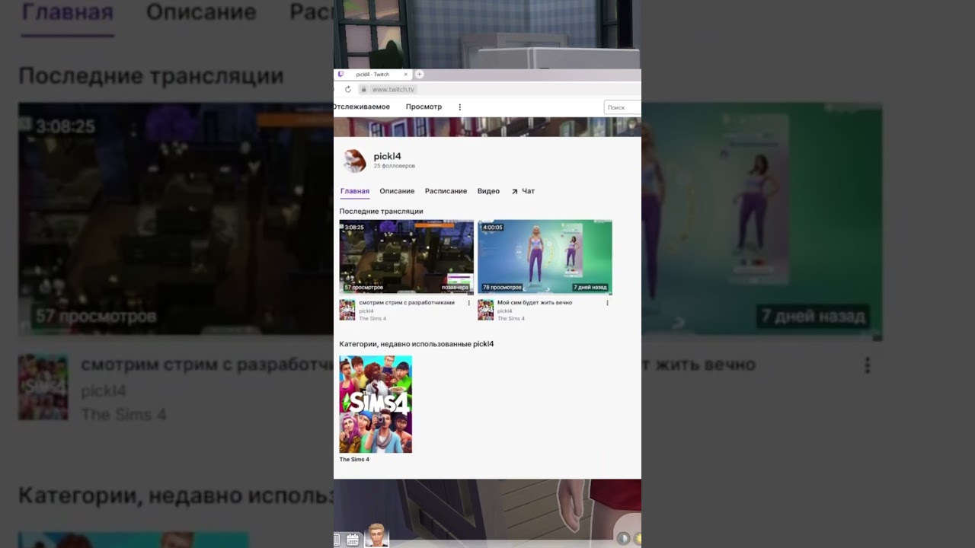Click the Поиск search field
The height and width of the screenshot is (548, 975).
tap(622, 107)
